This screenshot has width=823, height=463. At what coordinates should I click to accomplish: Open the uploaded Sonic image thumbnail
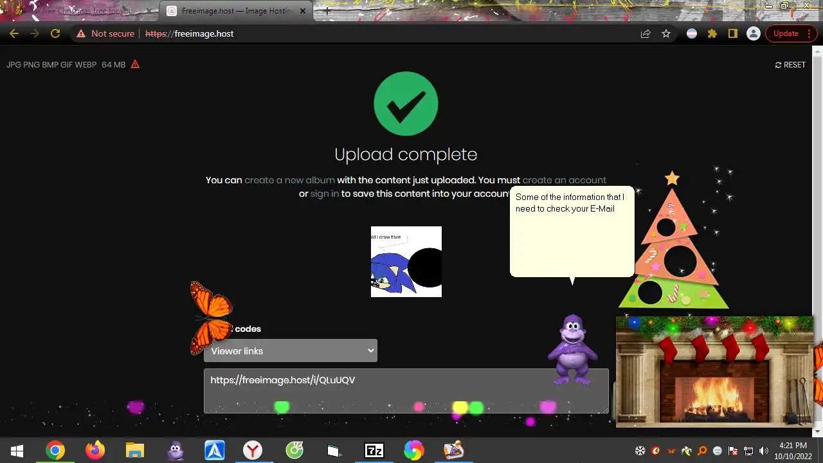pos(406,262)
